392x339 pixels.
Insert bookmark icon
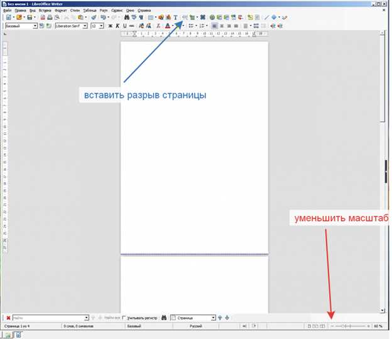point(234,18)
